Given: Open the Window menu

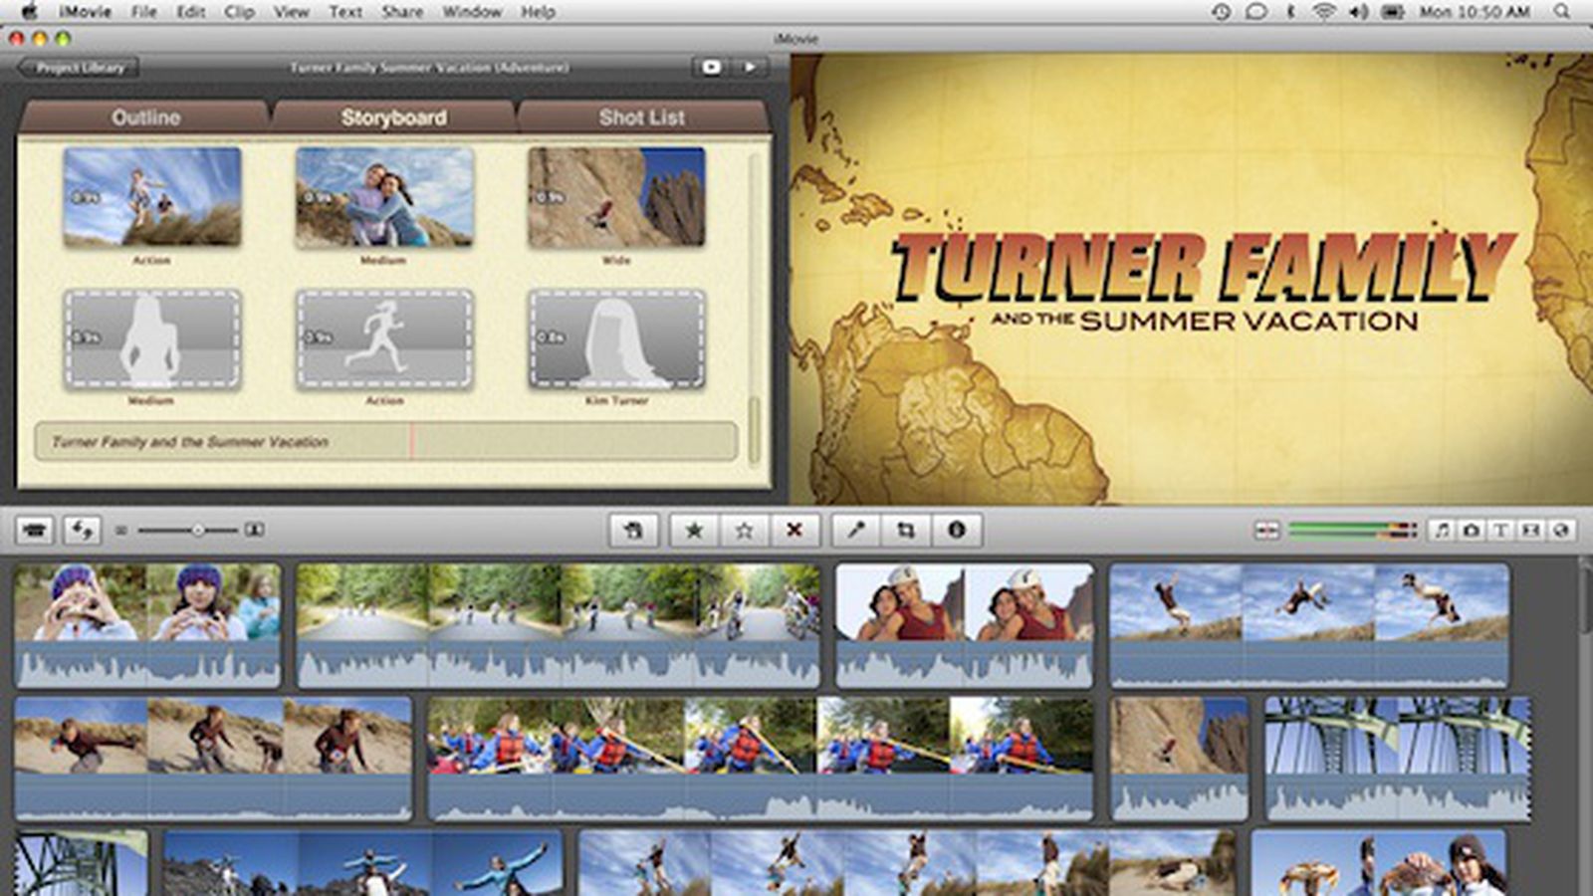Looking at the screenshot, I should (x=472, y=12).
